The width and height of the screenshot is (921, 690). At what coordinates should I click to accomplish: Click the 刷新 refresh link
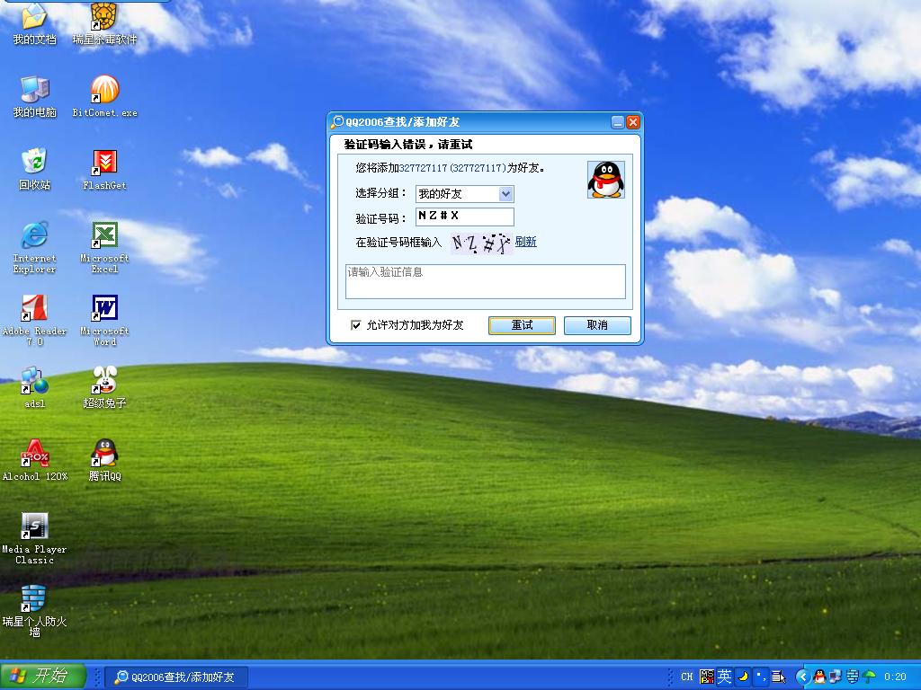pos(525,242)
